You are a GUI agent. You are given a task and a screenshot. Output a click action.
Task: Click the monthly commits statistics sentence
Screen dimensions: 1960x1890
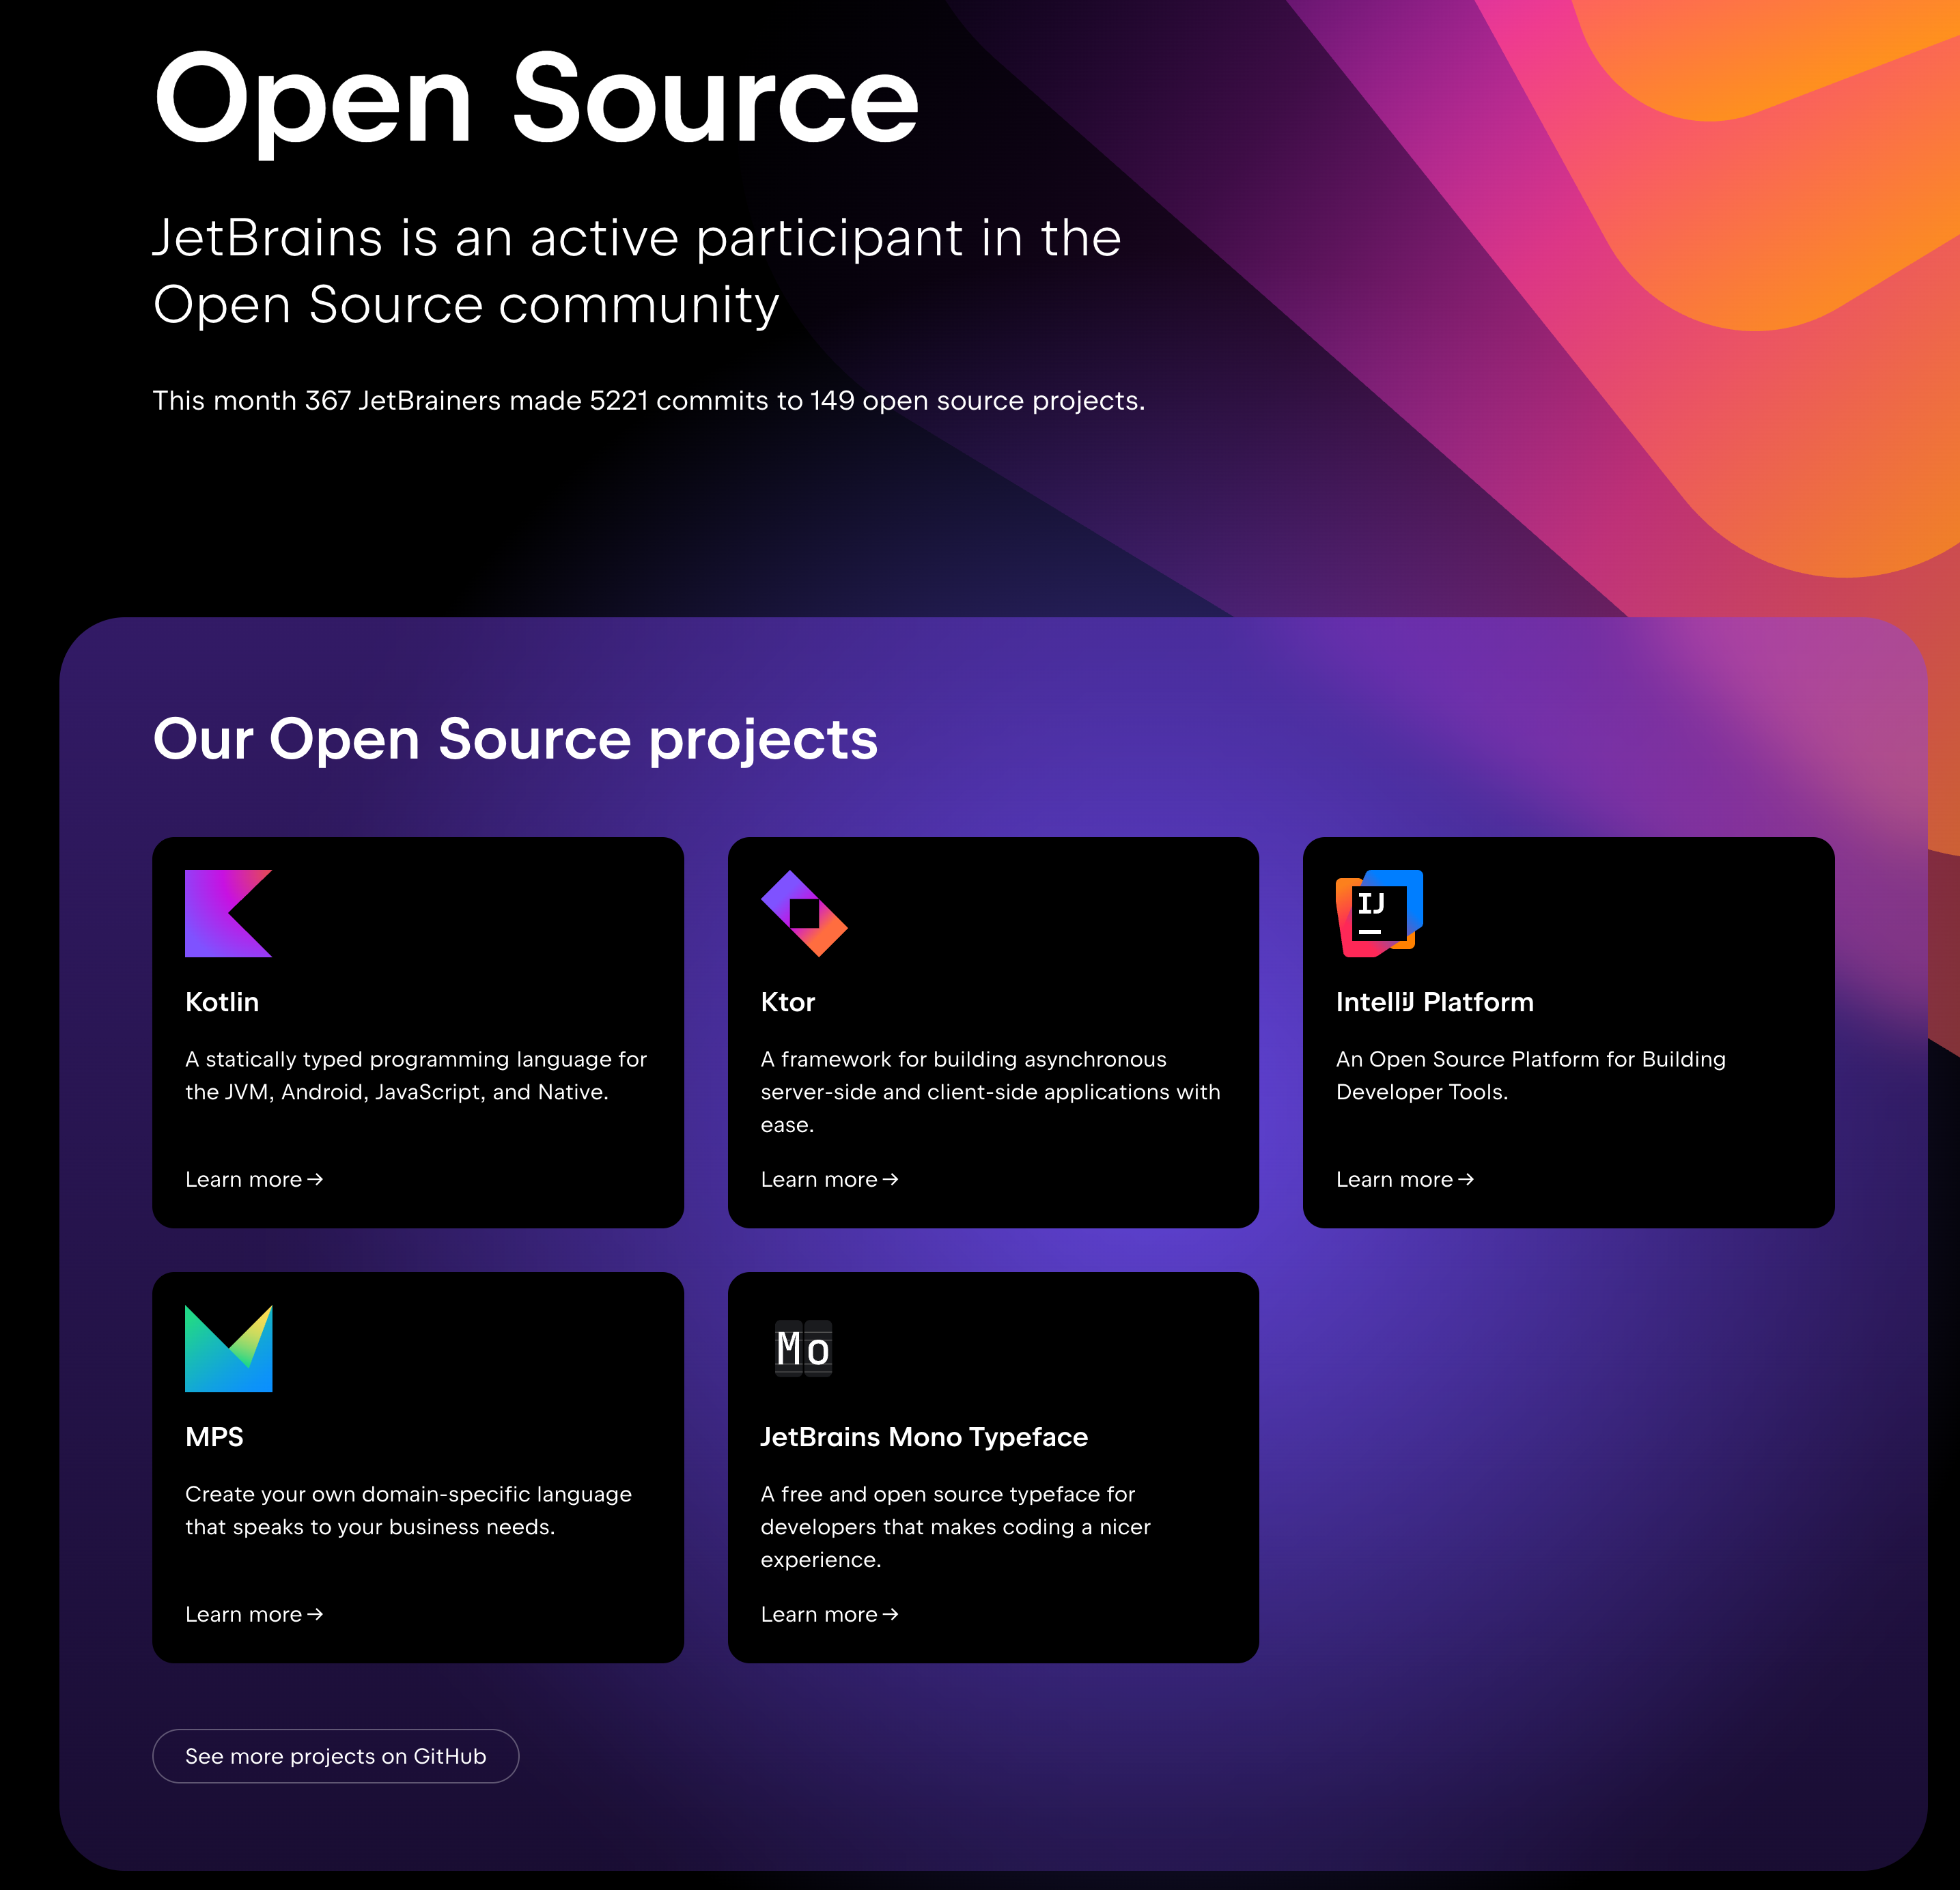click(648, 400)
